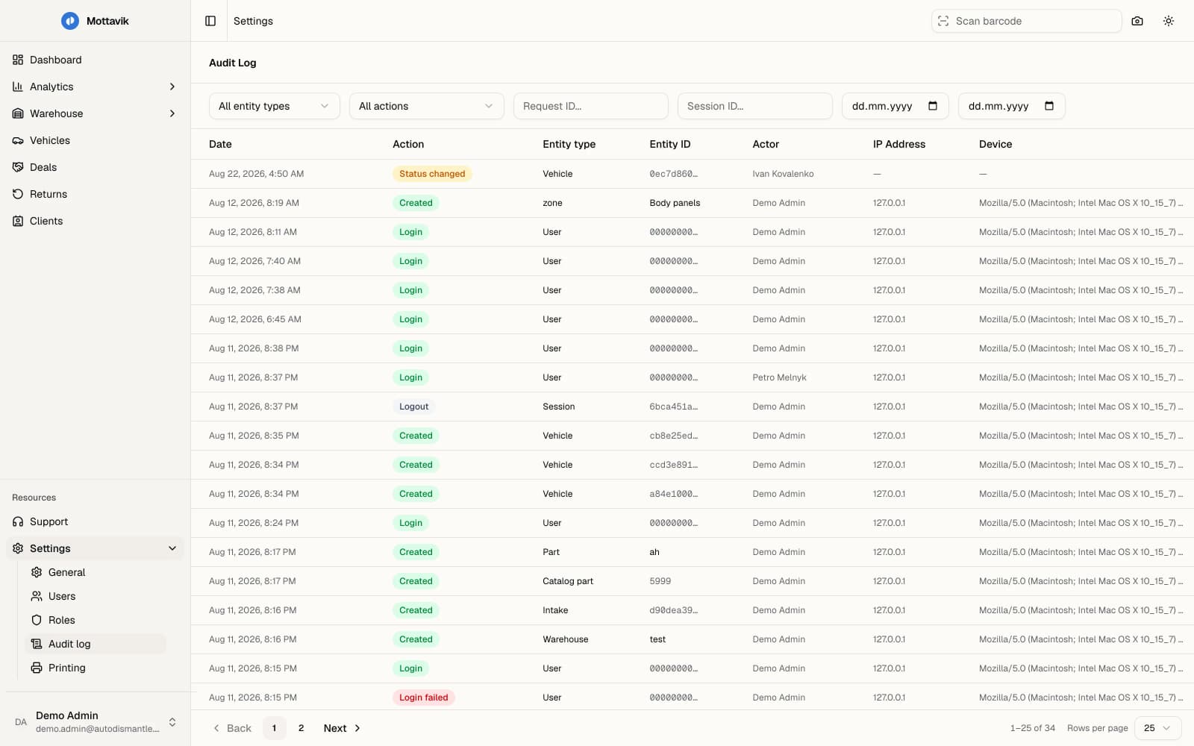Jump to page 2
The width and height of the screenshot is (1194, 746).
301,728
